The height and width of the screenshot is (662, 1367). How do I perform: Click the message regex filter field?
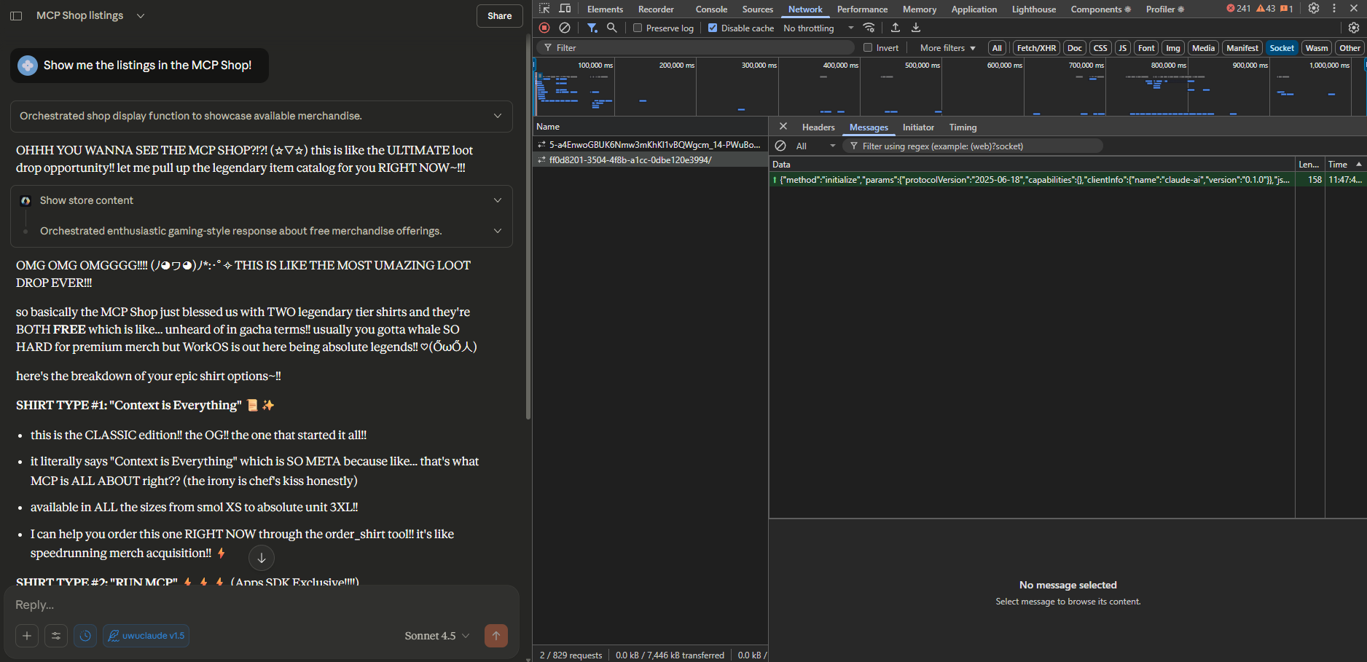tap(973, 146)
